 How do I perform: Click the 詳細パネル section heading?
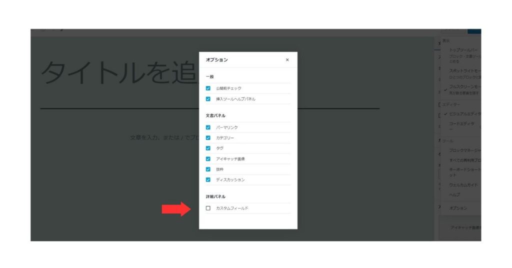pyautogui.click(x=215, y=196)
